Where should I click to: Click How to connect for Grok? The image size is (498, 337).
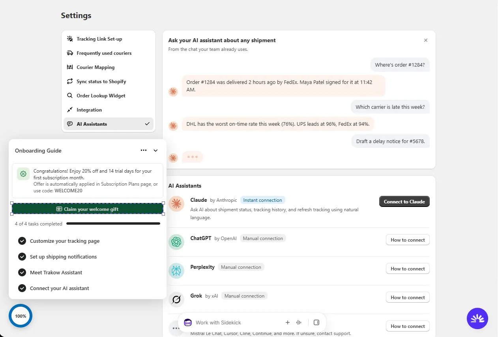click(408, 297)
